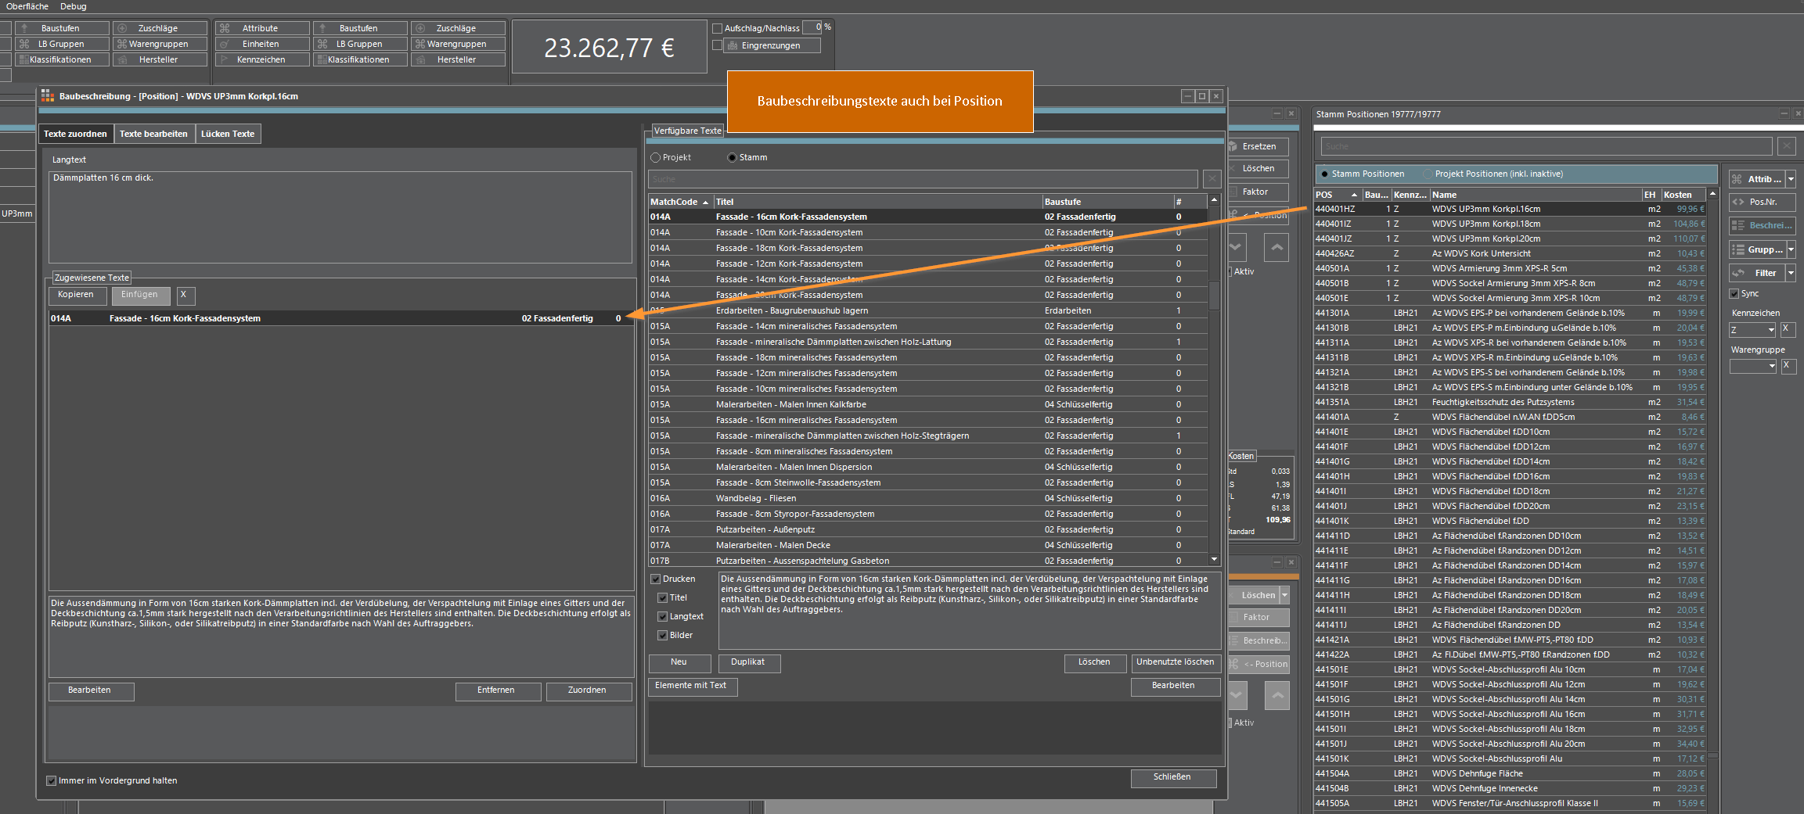Select the Pos.Nr. button in right panel
Image resolution: width=1804 pixels, height=814 pixels.
pyautogui.click(x=1762, y=202)
